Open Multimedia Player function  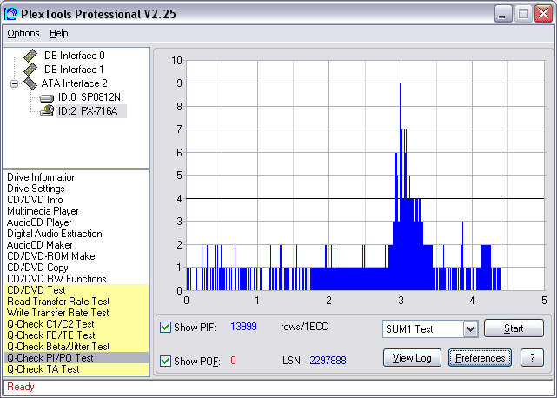coord(43,211)
